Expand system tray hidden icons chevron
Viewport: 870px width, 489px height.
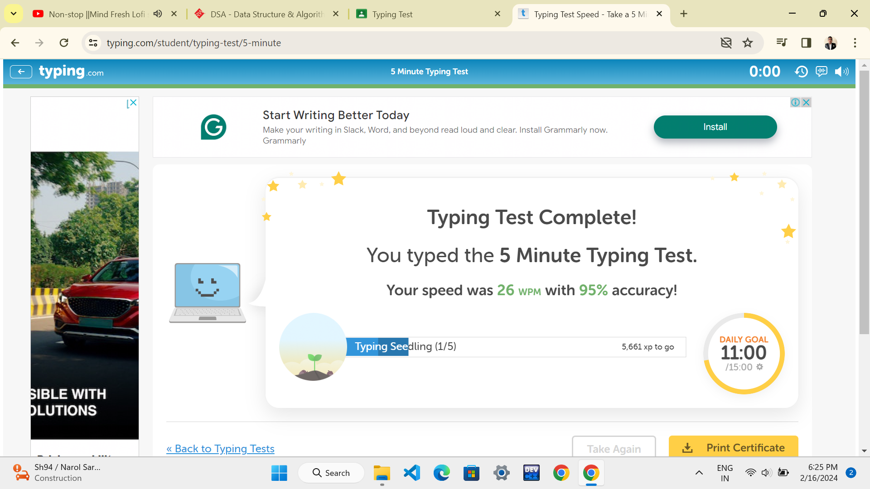coord(699,473)
